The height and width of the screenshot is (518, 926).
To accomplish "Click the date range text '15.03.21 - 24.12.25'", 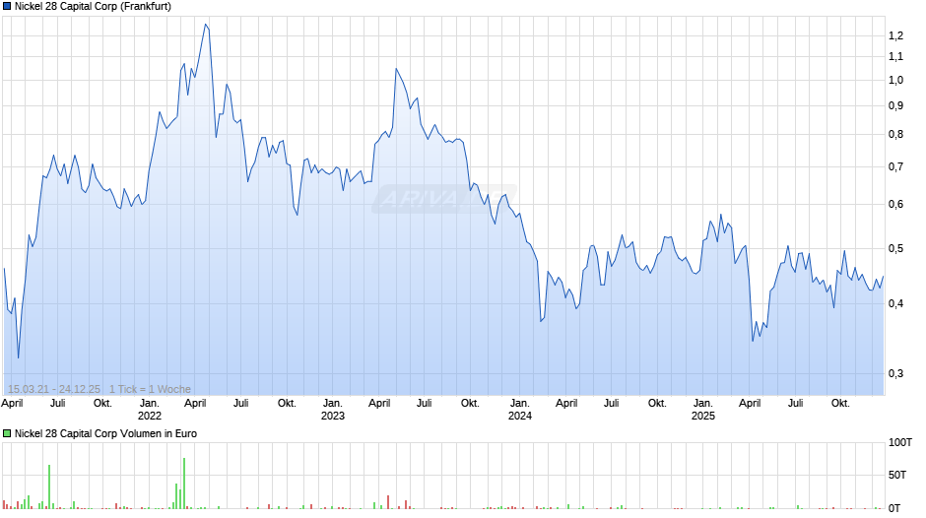I will (54, 389).
